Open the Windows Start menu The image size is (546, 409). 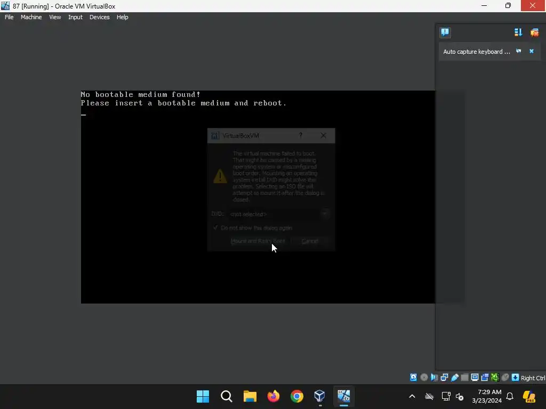coord(203,396)
